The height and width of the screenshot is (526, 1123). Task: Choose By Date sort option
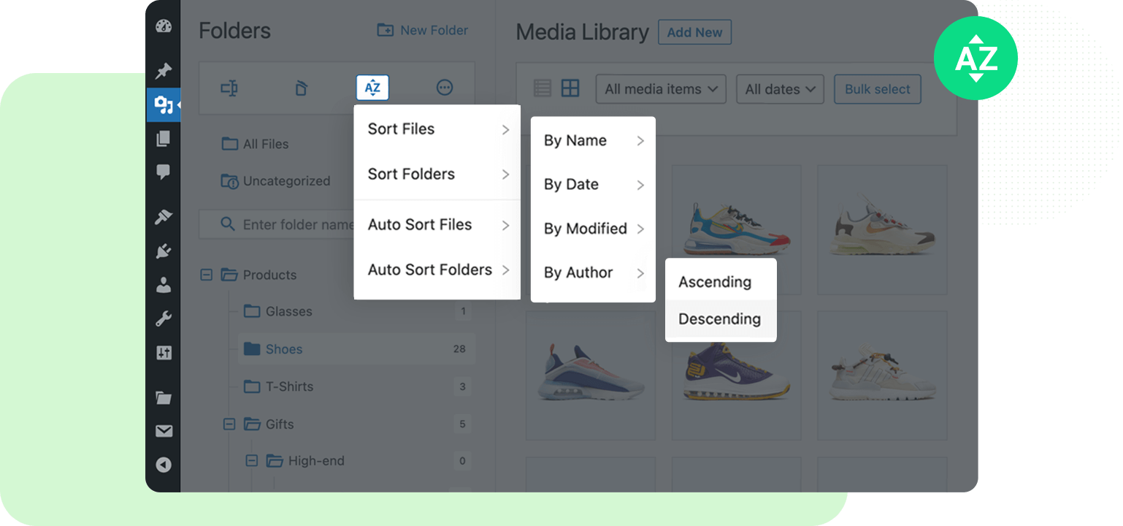tap(593, 185)
